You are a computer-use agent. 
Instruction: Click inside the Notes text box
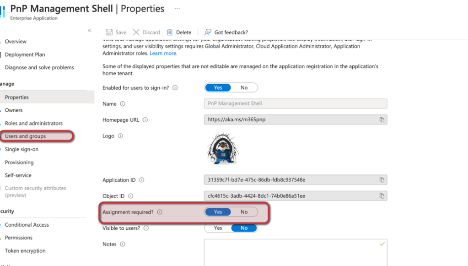(295, 251)
